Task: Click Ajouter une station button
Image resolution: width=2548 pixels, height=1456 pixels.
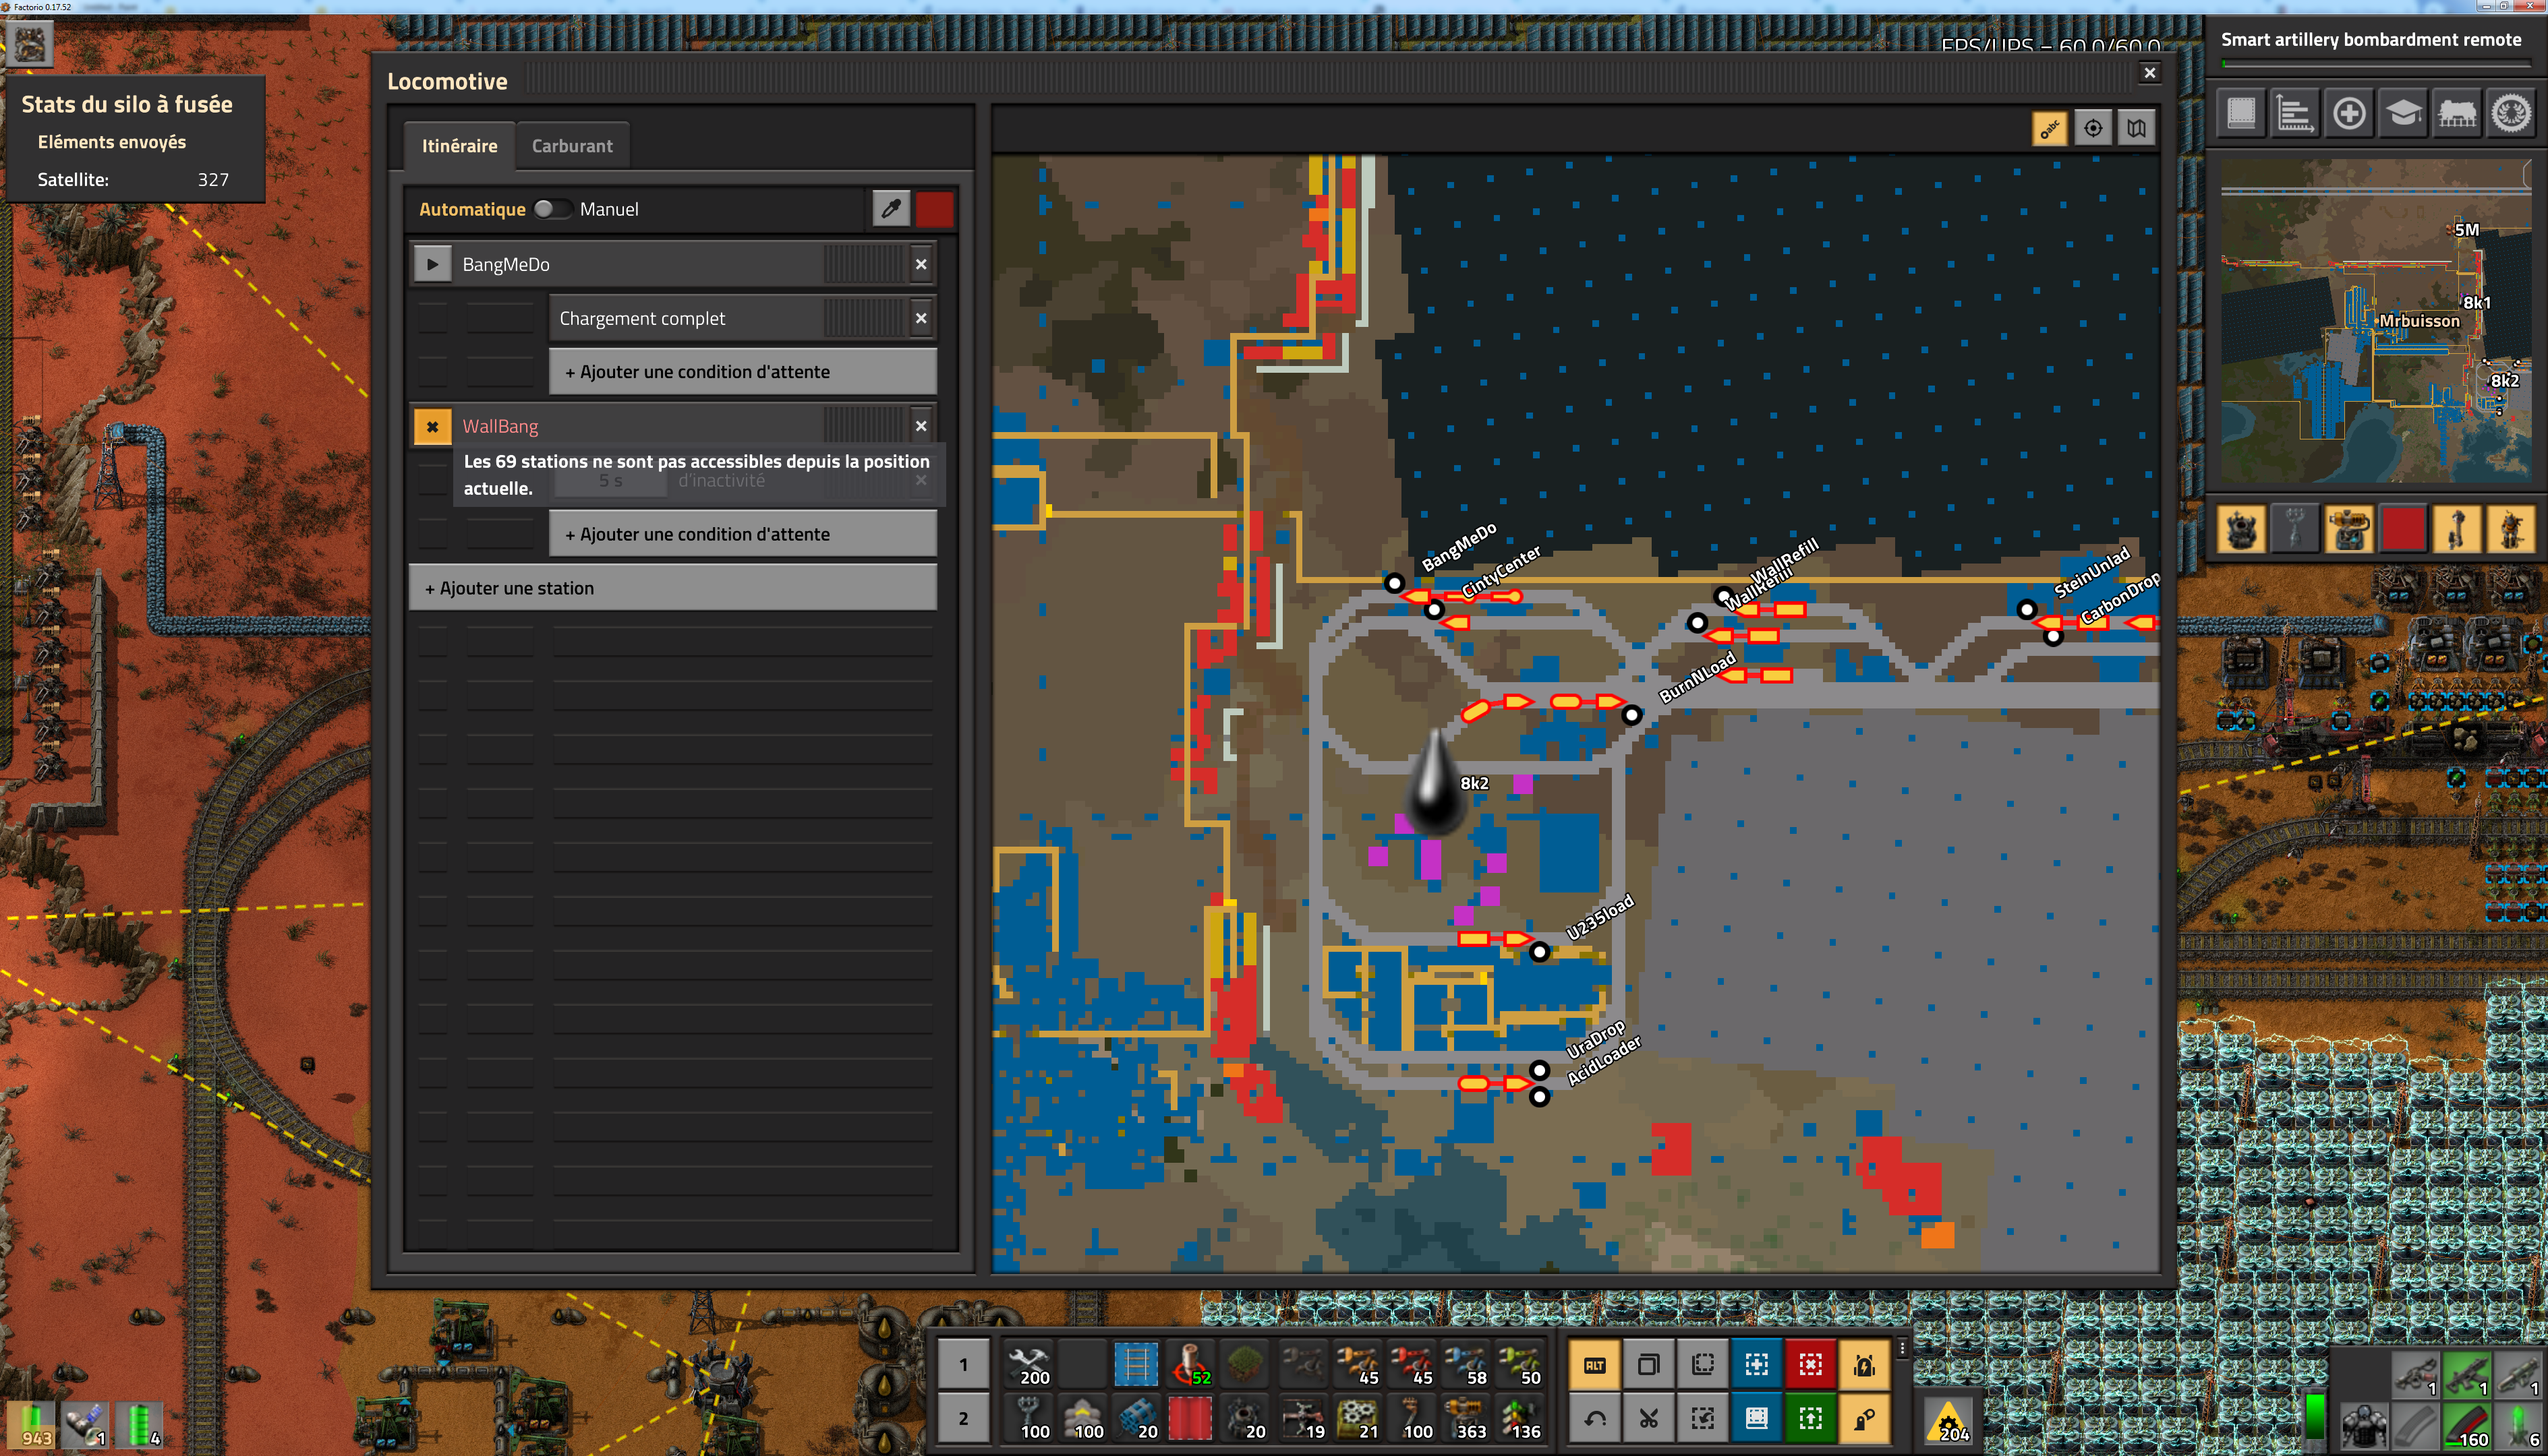Action: click(673, 588)
